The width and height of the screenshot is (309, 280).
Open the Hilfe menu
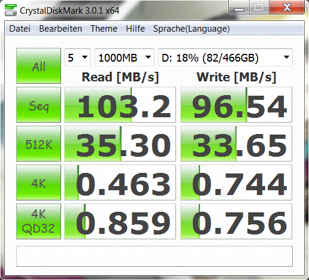[135, 29]
